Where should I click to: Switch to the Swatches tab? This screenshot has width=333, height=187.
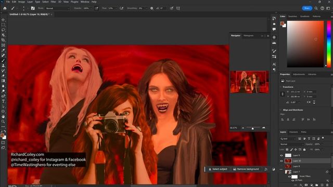pyautogui.click(x=292, y=16)
